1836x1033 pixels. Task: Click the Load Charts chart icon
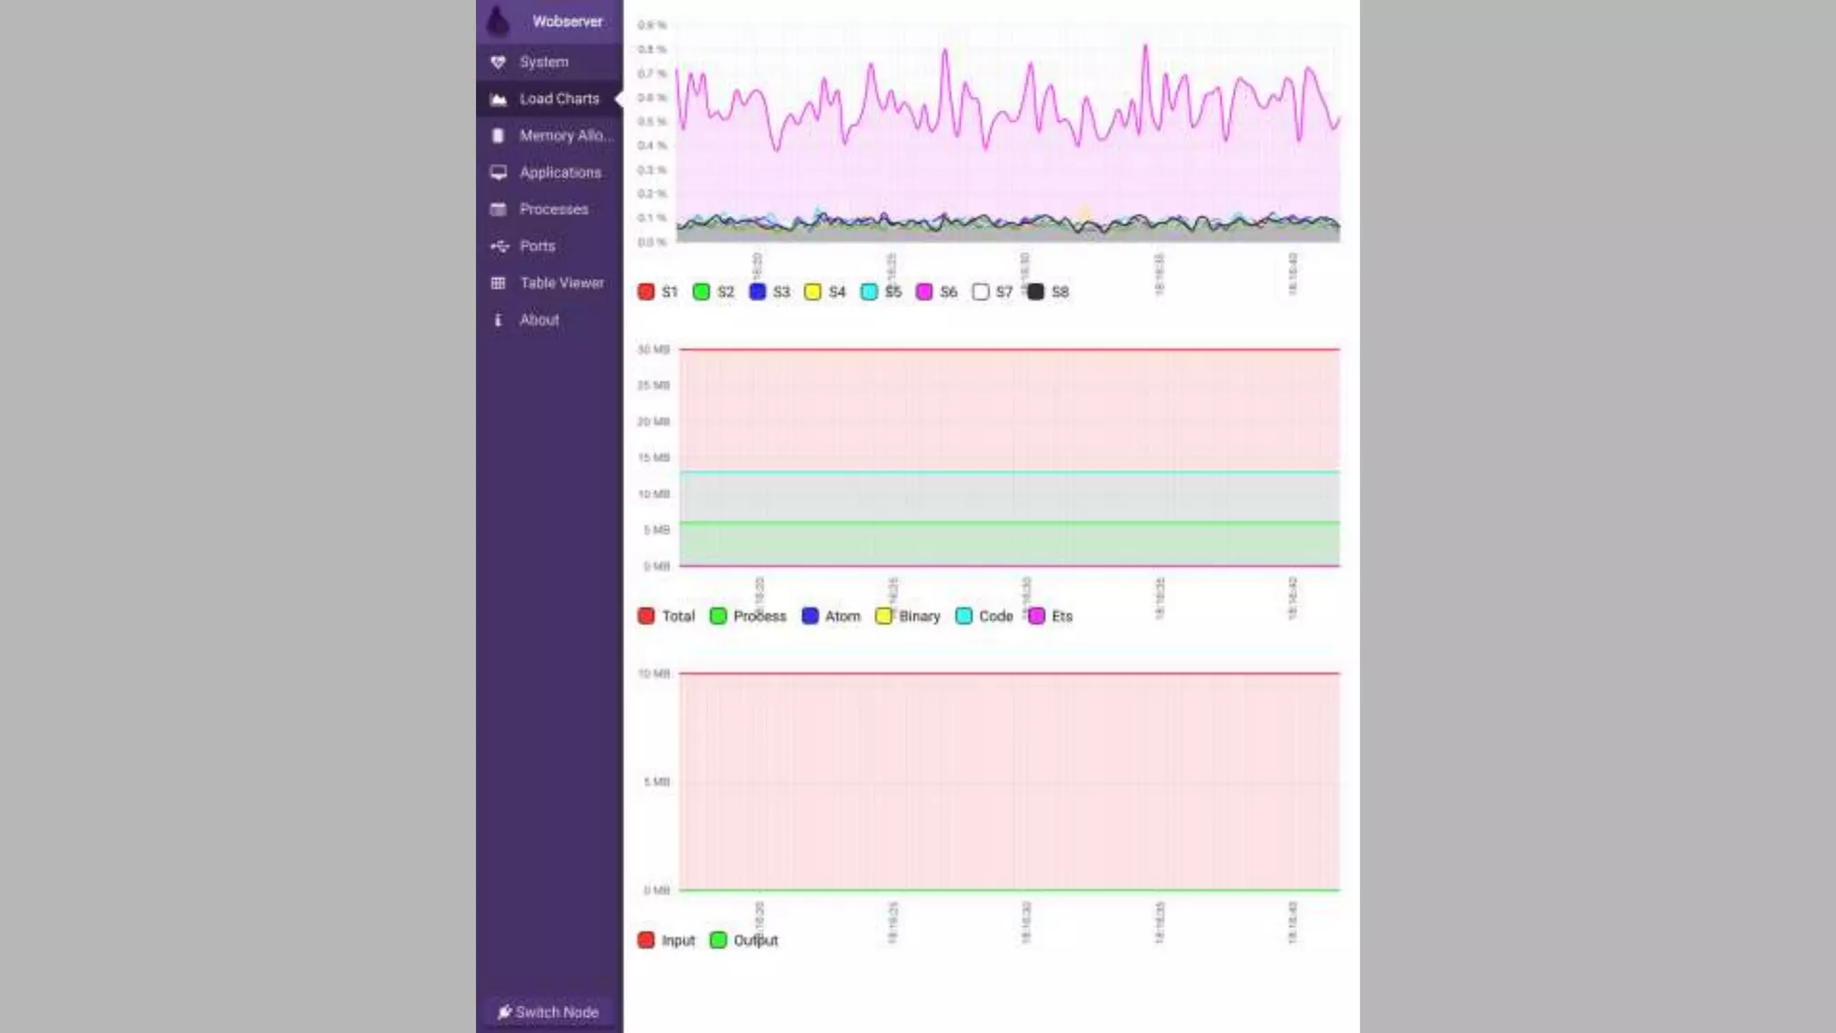point(498,100)
